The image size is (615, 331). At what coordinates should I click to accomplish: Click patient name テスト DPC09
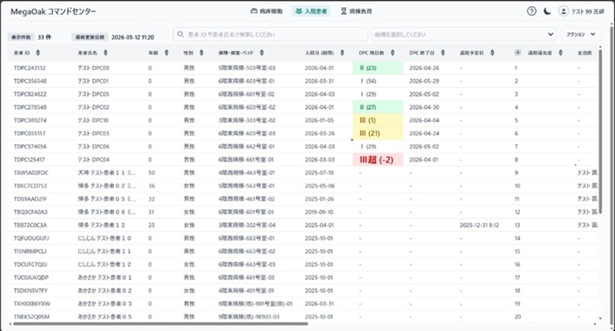tap(93, 68)
